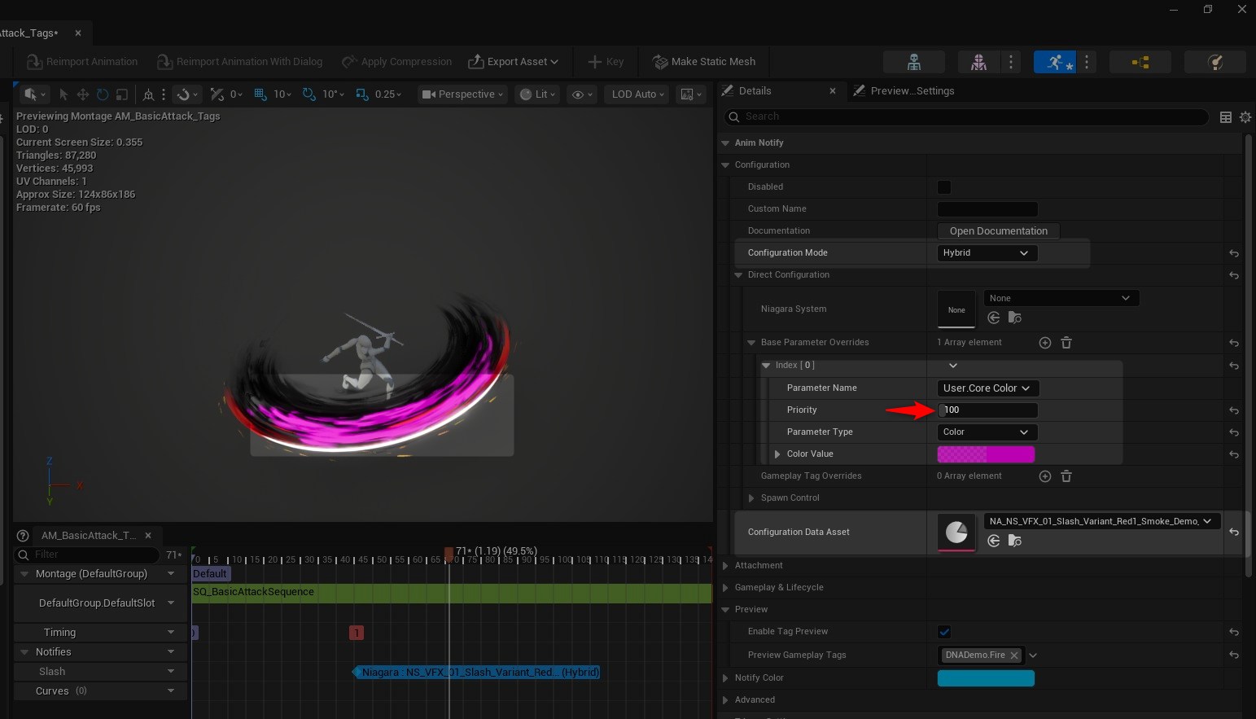This screenshot has width=1256, height=719.
Task: Use selected asset for Niagara System
Action: pyautogui.click(x=994, y=318)
